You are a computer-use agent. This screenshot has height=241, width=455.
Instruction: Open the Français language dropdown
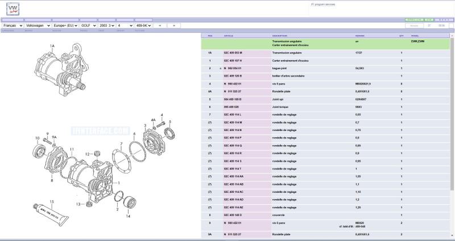point(13,26)
